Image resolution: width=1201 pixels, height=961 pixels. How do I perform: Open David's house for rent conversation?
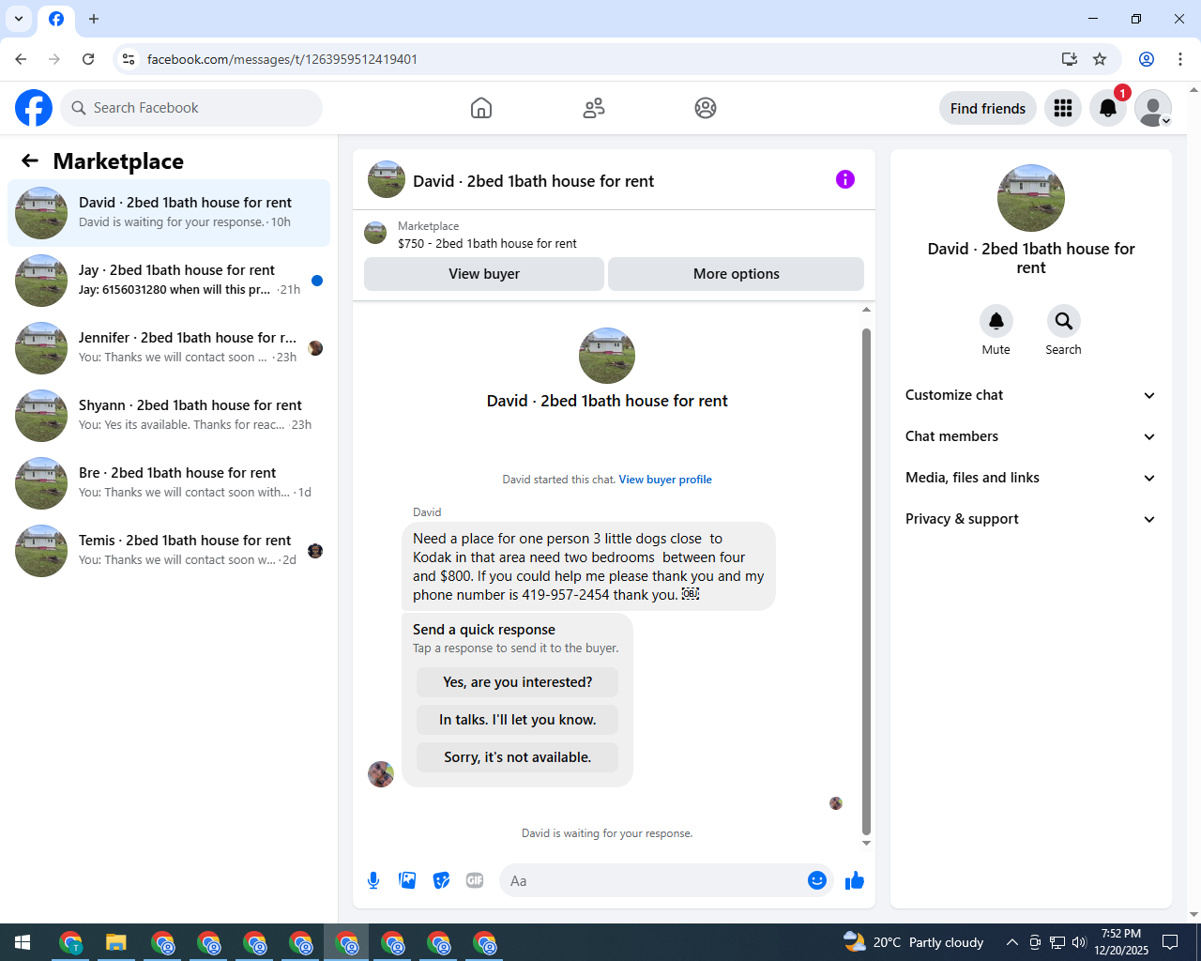169,213
